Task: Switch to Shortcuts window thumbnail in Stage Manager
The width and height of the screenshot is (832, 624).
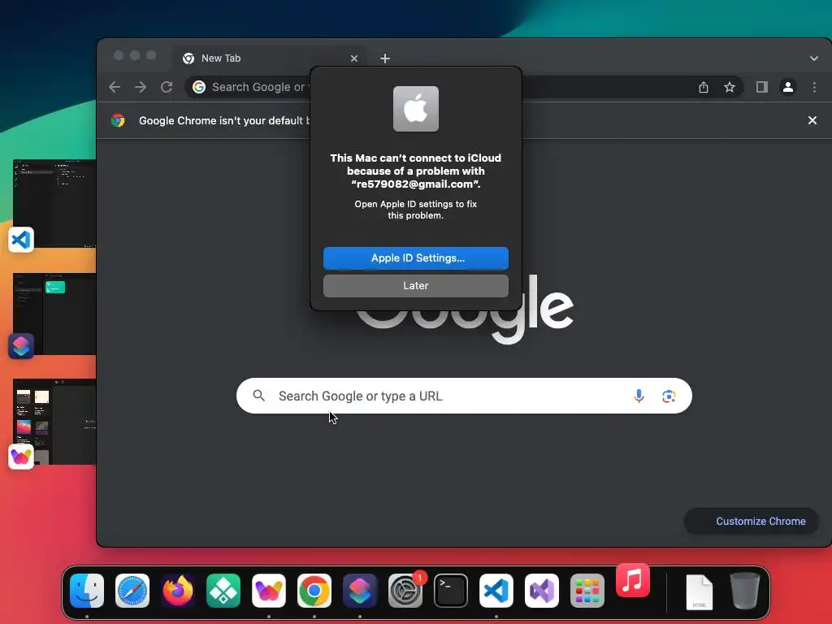Action: click(54, 314)
